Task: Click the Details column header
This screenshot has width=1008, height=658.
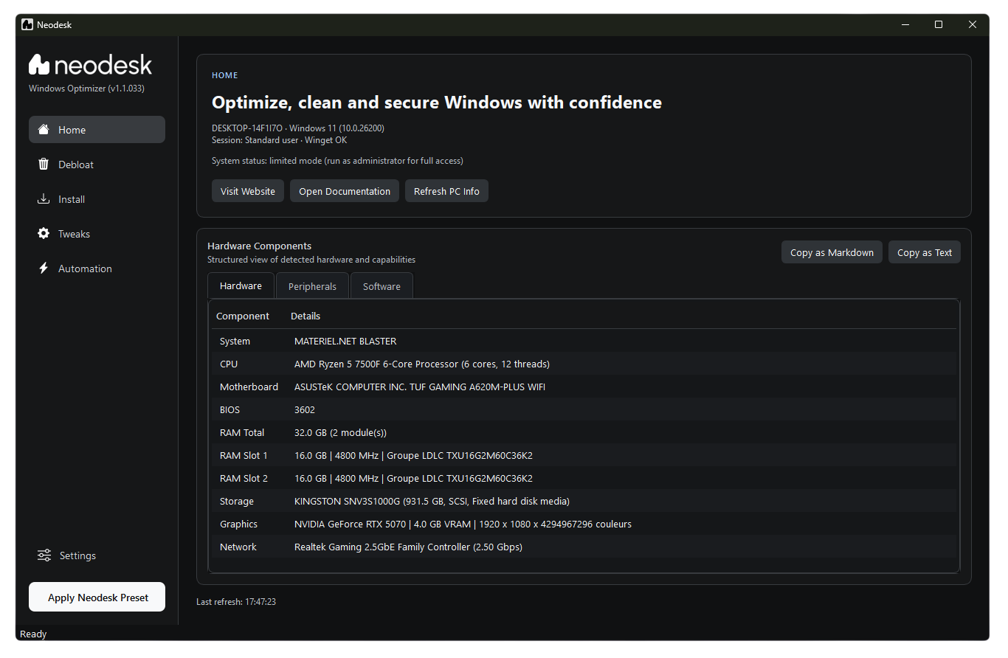Action: click(305, 316)
